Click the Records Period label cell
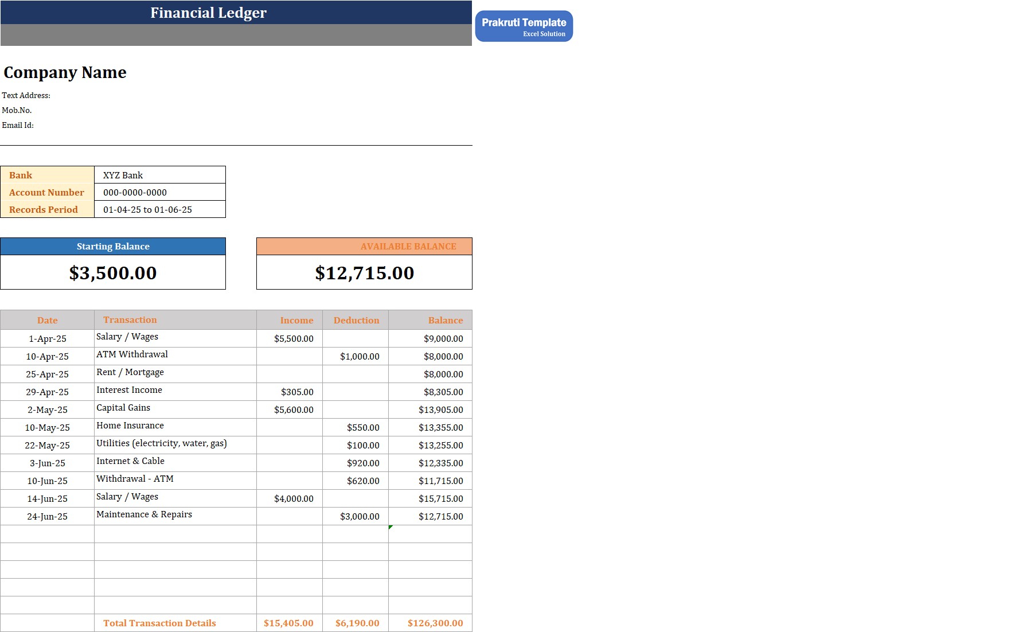Image resolution: width=1027 pixels, height=632 pixels. coord(48,209)
